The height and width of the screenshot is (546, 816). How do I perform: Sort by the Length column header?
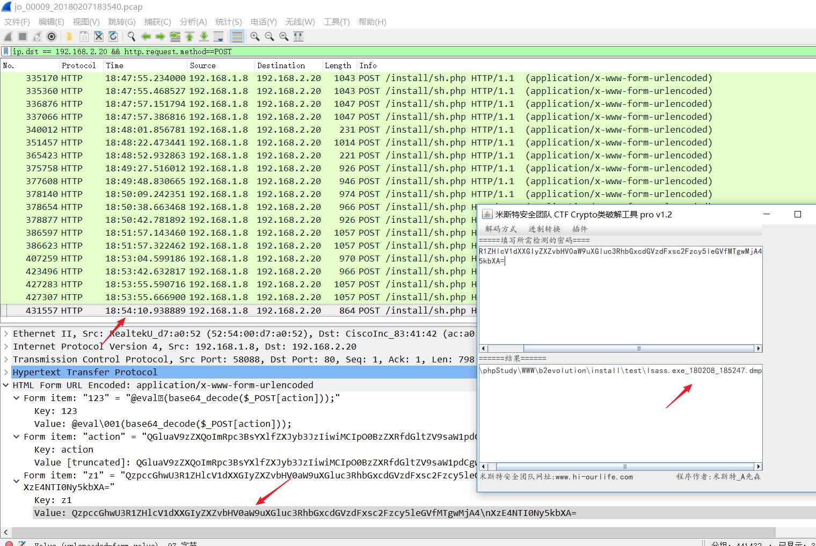point(339,65)
